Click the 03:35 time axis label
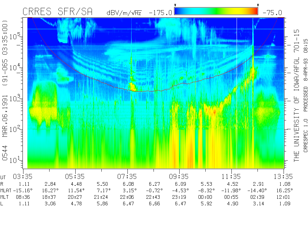This screenshot has height=235, width=308. click(x=23, y=176)
